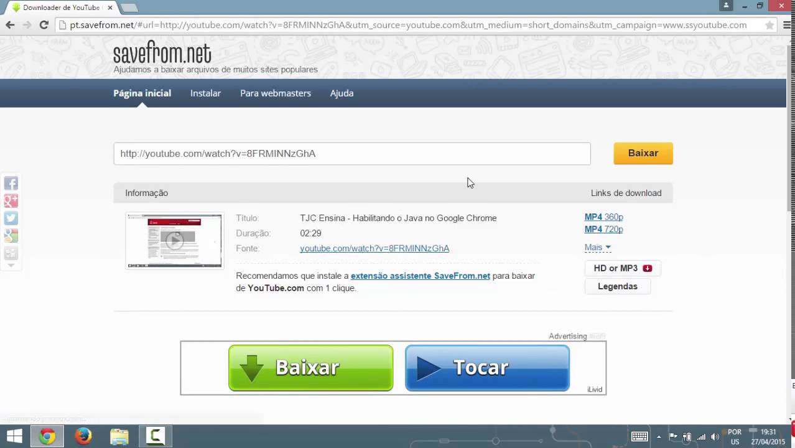Image resolution: width=795 pixels, height=448 pixels.
Task: Open the on-screen keyboard tray icon
Action: [x=639, y=436]
